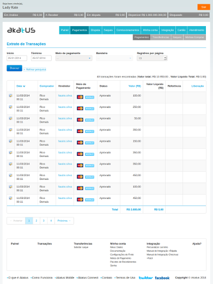Expand the Meio de pagamento dropdown
The height and width of the screenshot is (284, 213).
[74, 58]
